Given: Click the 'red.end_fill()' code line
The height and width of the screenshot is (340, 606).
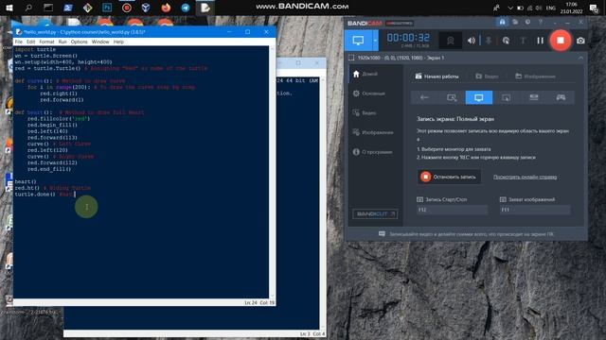Looking at the screenshot, I should [49, 169].
